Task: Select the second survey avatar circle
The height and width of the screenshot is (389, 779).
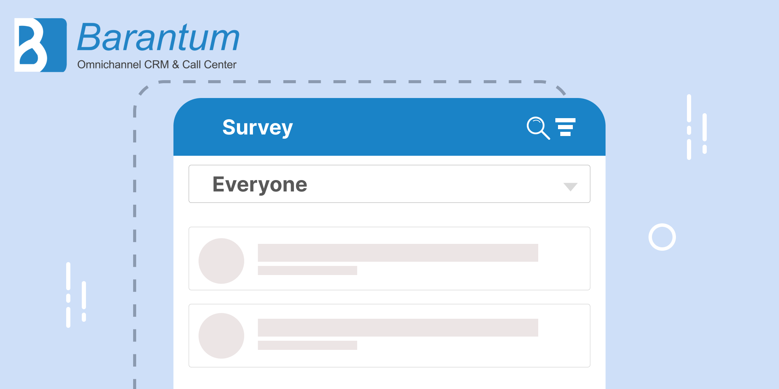Action: tap(221, 336)
